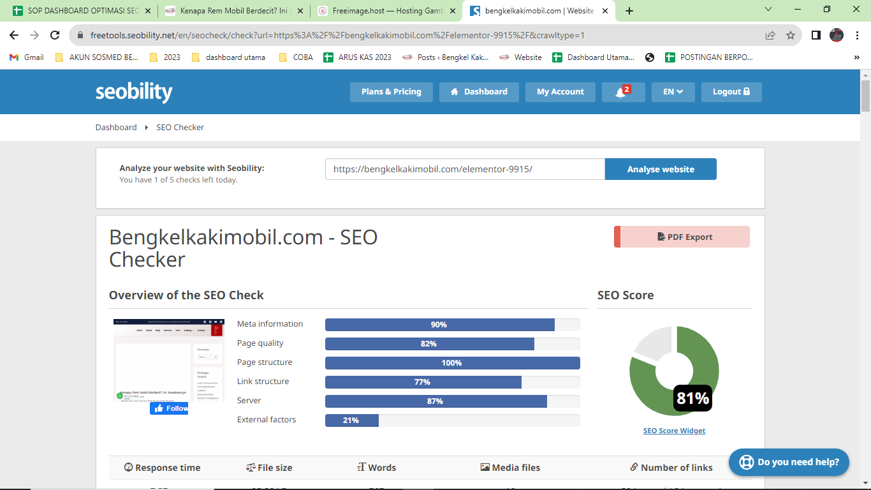Image resolution: width=871 pixels, height=490 pixels.
Task: Switch to Freeimage.host tab
Action: [386, 11]
